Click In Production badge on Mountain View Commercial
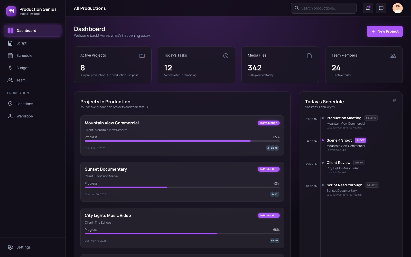The image size is (411, 257). [269, 123]
